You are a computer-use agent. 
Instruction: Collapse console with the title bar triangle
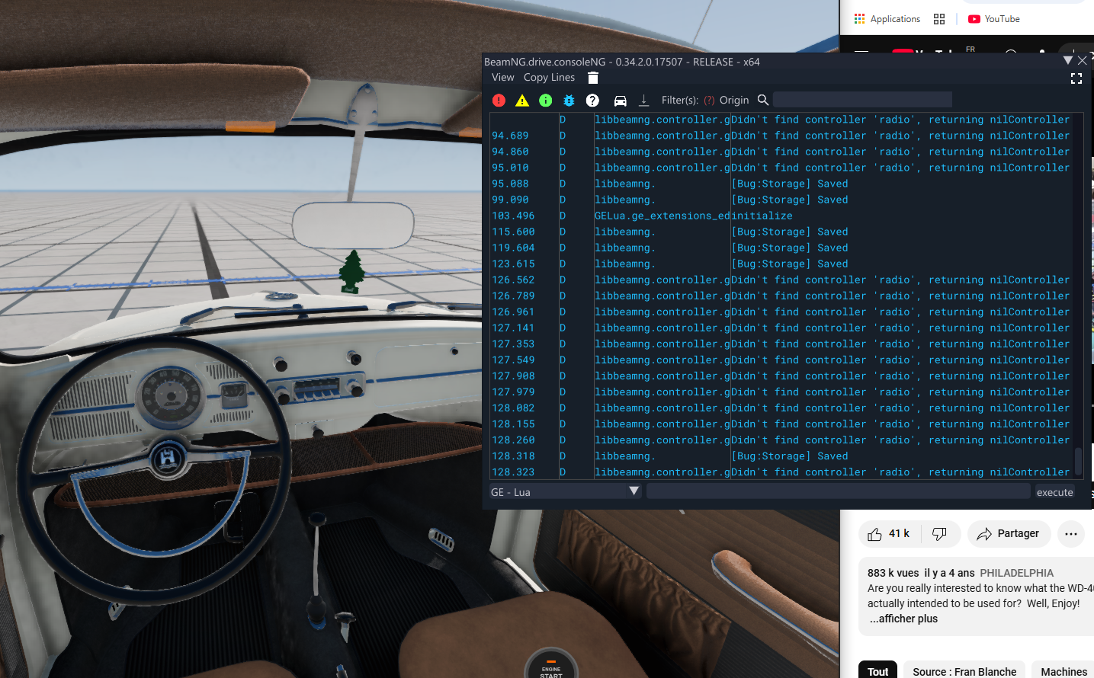click(1068, 60)
